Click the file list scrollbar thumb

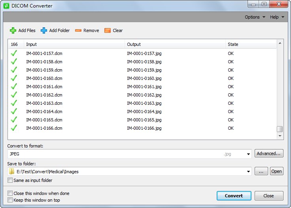[x=280, y=129]
